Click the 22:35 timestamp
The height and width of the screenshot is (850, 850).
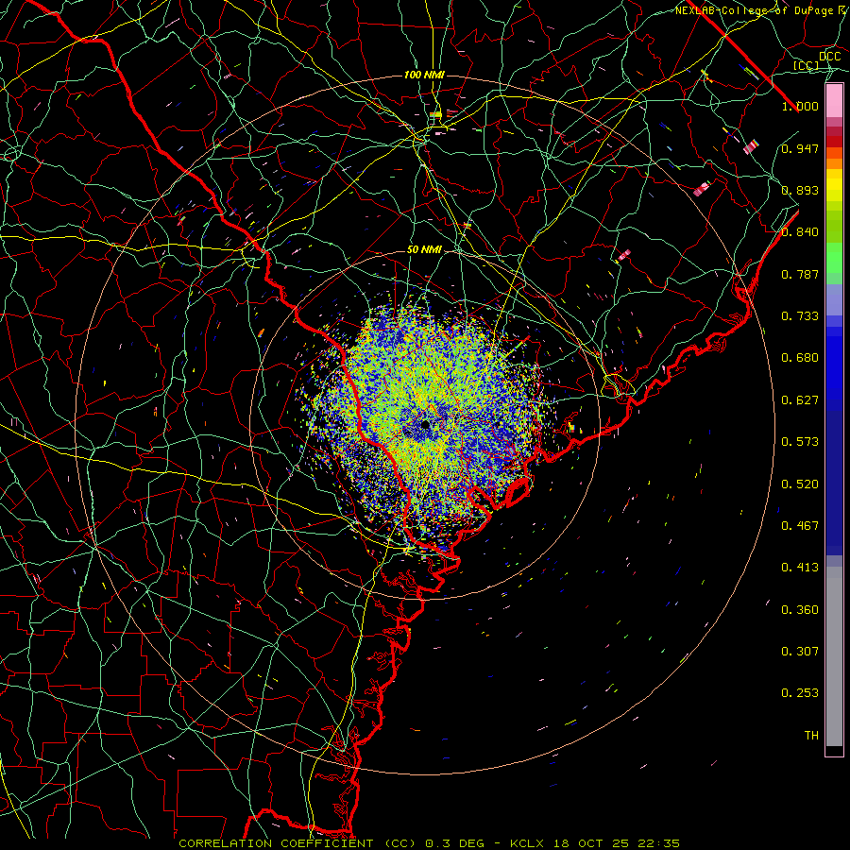pyautogui.click(x=659, y=843)
